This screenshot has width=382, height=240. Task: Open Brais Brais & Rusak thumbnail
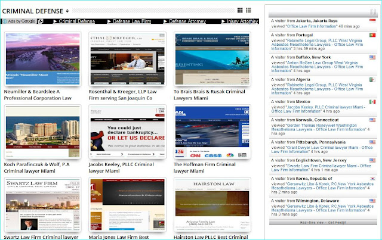[212, 59]
